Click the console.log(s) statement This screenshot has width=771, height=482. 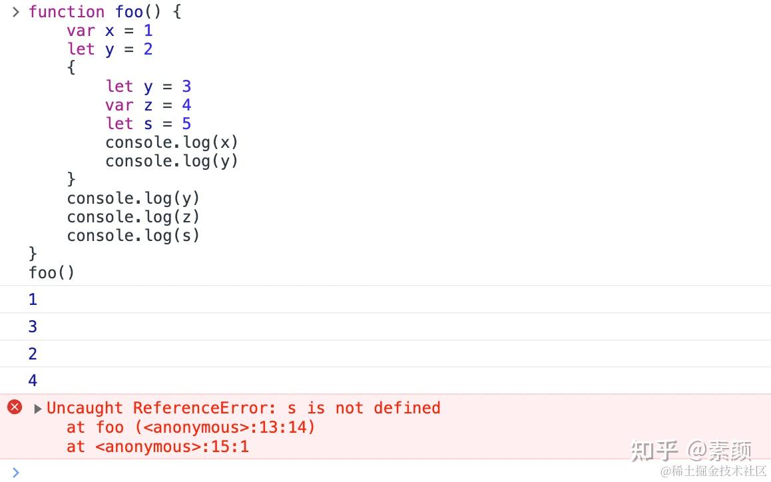[133, 236]
